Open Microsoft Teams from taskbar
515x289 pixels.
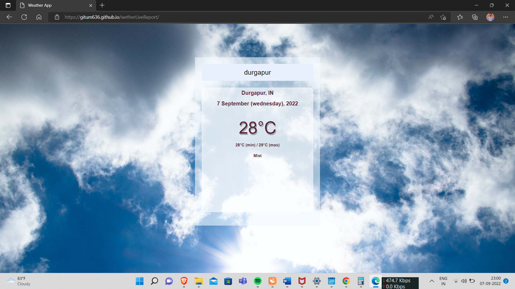[243, 281]
